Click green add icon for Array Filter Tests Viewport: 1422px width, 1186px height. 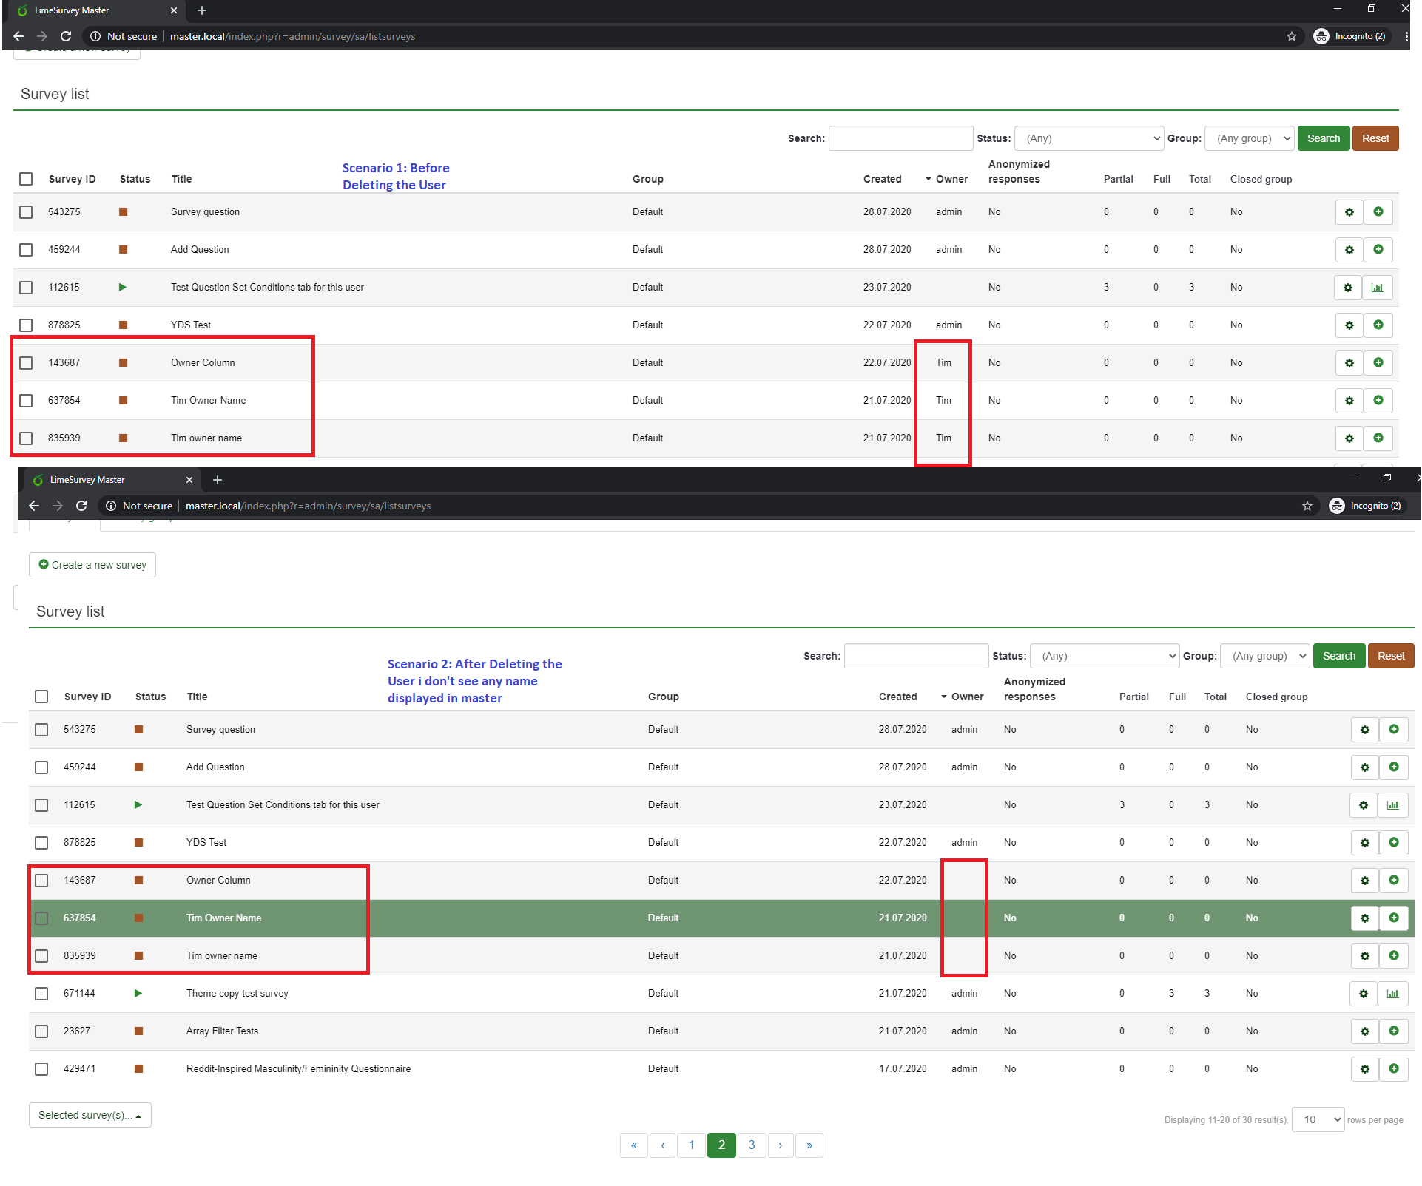(1394, 1031)
